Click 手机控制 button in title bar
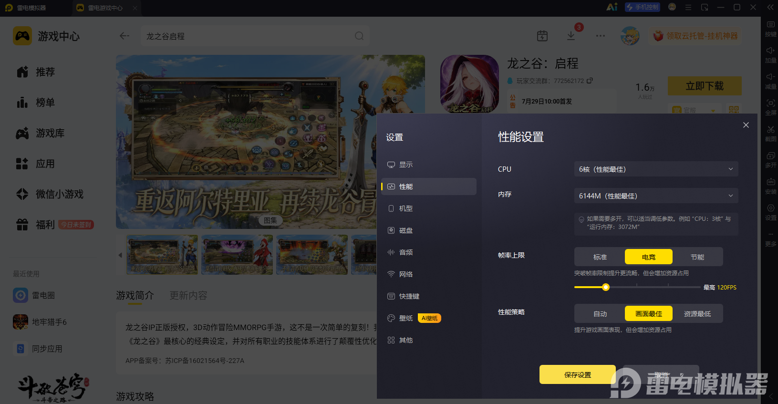This screenshot has width=778, height=404. tap(643, 7)
